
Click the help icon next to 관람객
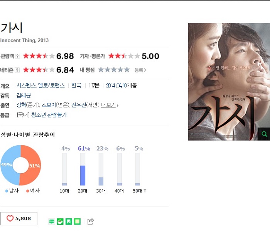pos(17,56)
